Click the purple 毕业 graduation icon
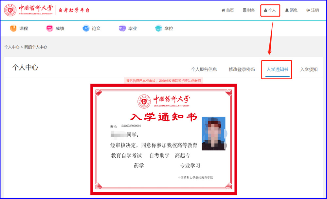The height and width of the screenshot is (199, 327). tap(122, 29)
